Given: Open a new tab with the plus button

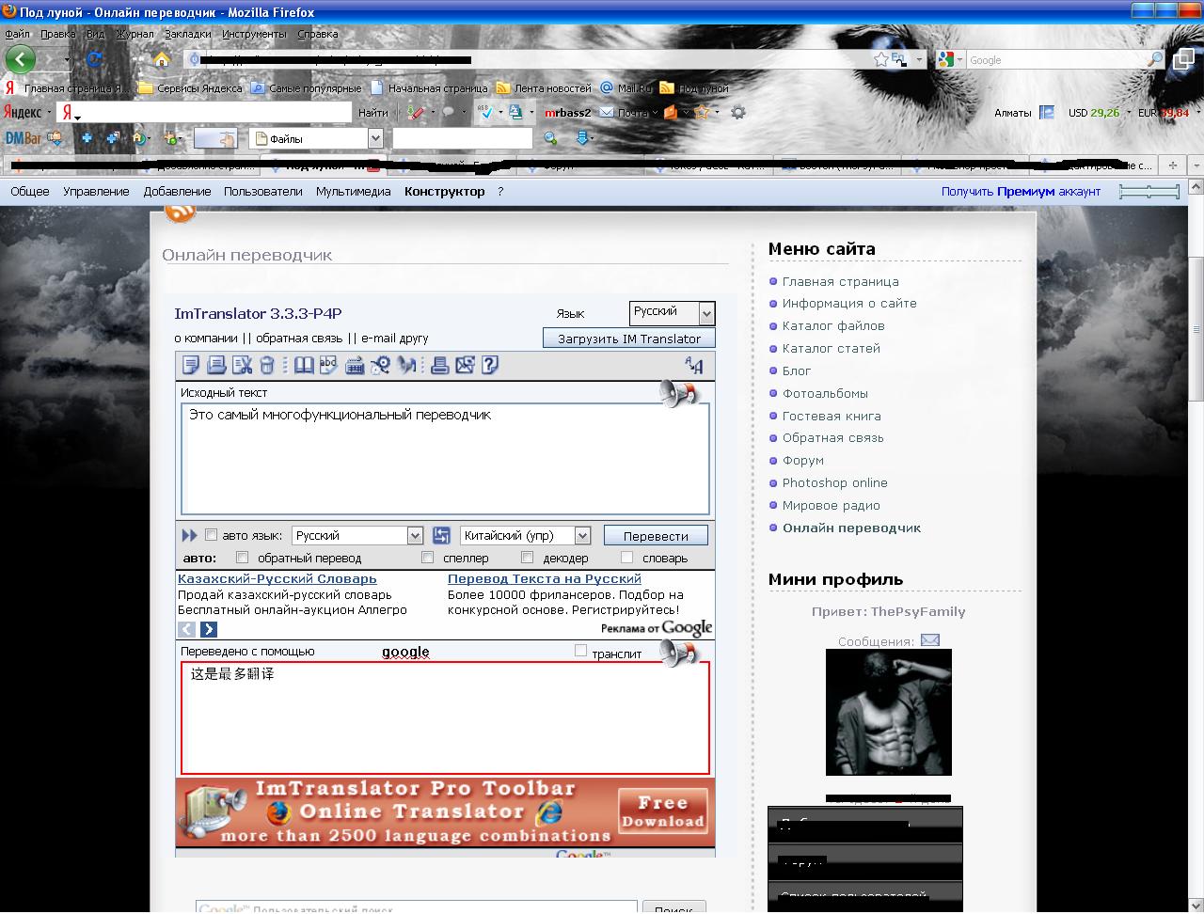Looking at the screenshot, I should click(x=1172, y=165).
